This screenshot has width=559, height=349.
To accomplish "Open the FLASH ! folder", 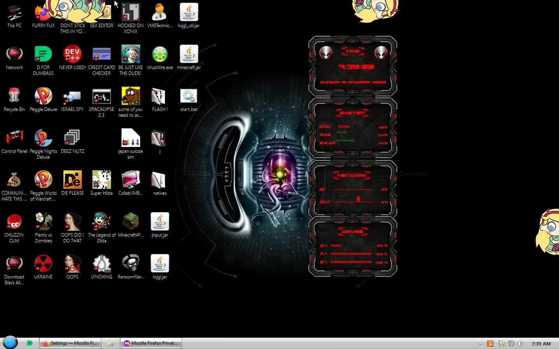I will (160, 100).
